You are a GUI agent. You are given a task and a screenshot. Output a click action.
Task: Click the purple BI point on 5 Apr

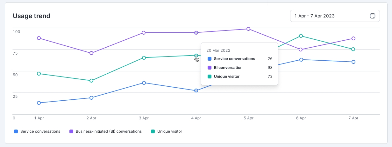(x=248, y=29)
